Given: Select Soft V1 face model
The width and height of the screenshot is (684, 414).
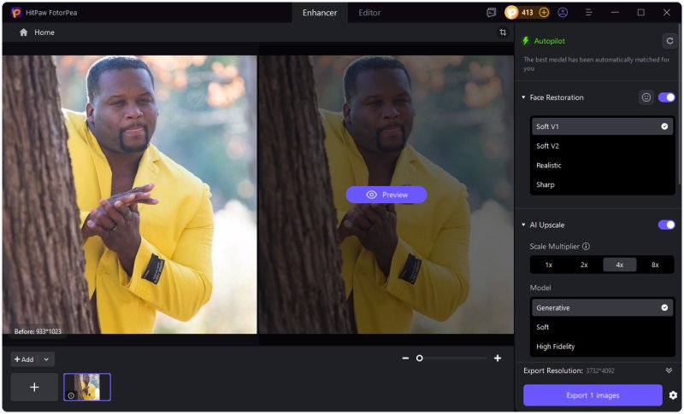Looking at the screenshot, I should (x=602, y=126).
